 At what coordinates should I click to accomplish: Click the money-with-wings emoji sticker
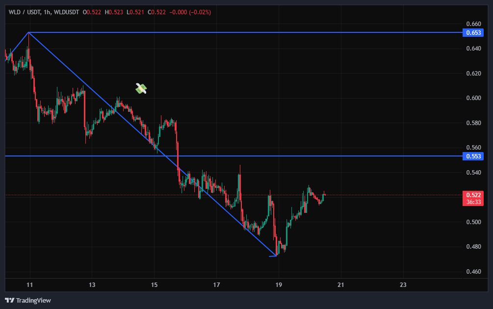(141, 88)
